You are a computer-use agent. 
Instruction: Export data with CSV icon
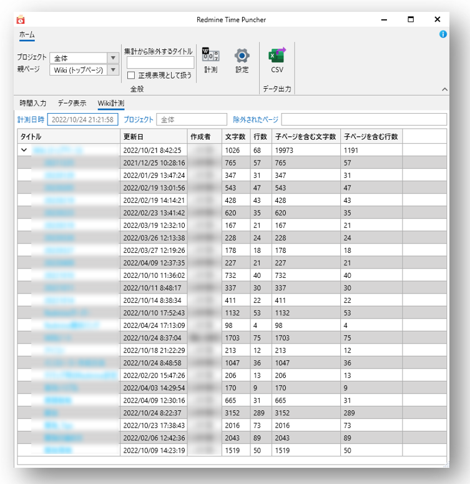coord(277,61)
